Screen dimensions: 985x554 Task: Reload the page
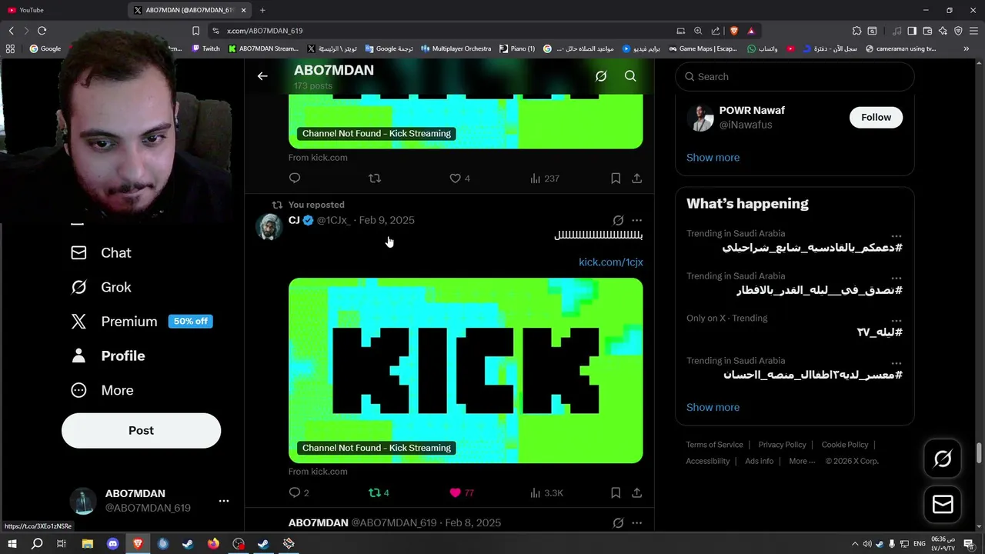coord(42,31)
